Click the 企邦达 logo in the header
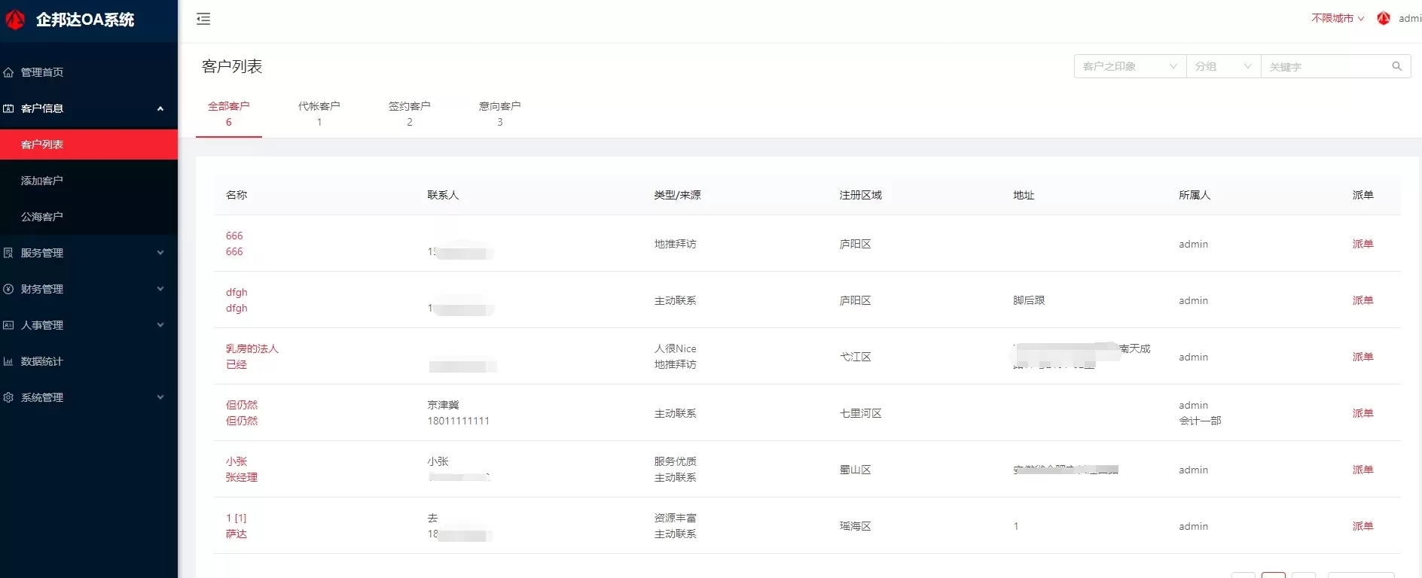1422x578 pixels. pyautogui.click(x=16, y=20)
